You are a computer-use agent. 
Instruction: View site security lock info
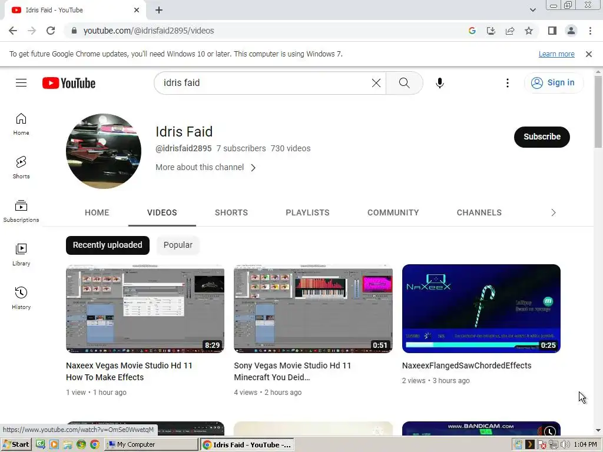click(74, 31)
